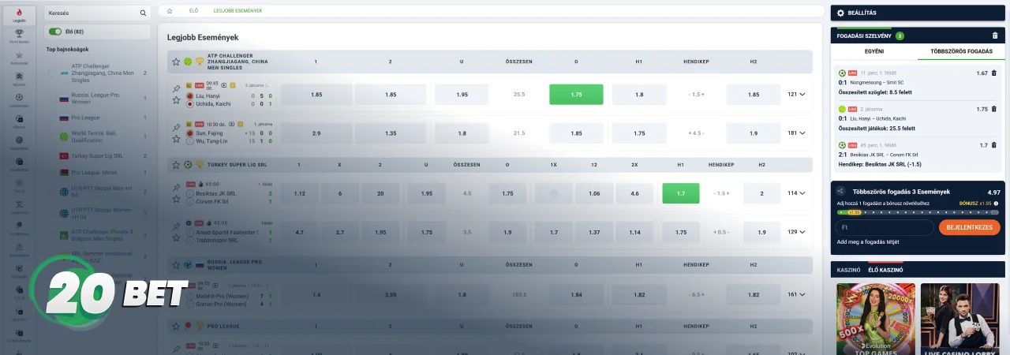This screenshot has height=355, width=1010.
Task: Expand 114 more markets for Besiktas match
Action: pos(796,192)
